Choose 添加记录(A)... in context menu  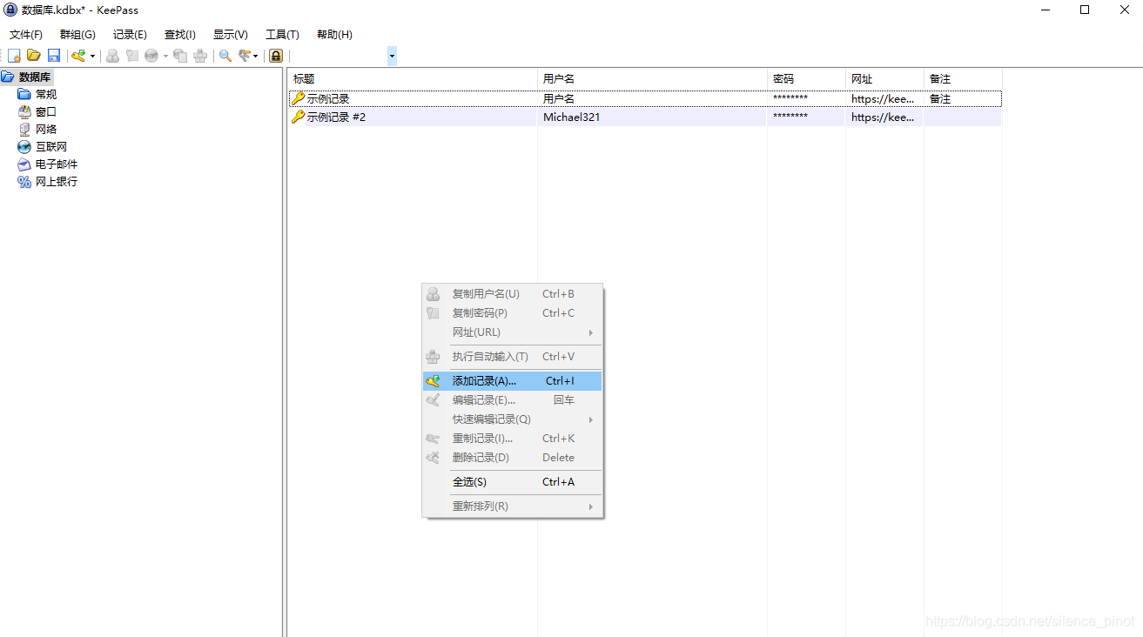pyautogui.click(x=512, y=381)
